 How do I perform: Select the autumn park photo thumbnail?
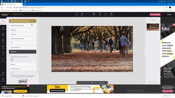(153, 27)
